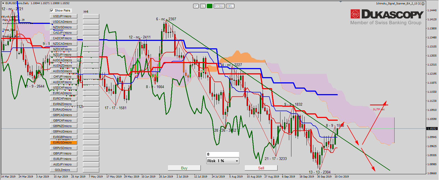Image resolution: width=439 pixels, height=180 pixels.
Task: Expand the EURUSDmicro,Daily chart title arrow
Action: (3, 3)
